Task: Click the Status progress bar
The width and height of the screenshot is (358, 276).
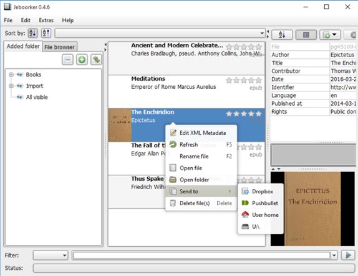Action: pos(194,268)
